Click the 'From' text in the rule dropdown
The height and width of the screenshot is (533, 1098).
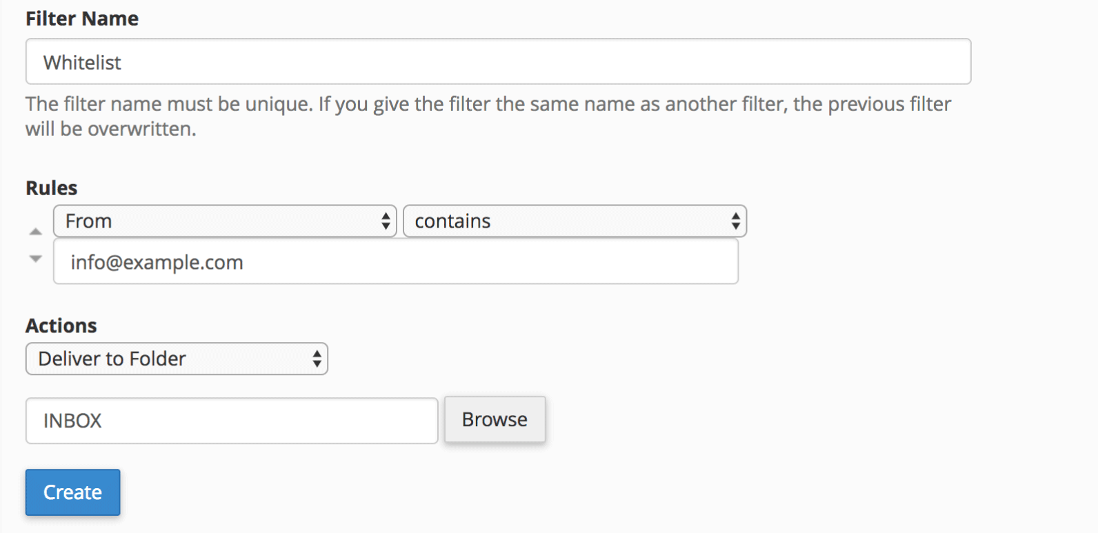[x=88, y=221]
